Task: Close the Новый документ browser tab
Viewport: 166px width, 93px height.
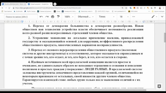Action: click(x=51, y=4)
